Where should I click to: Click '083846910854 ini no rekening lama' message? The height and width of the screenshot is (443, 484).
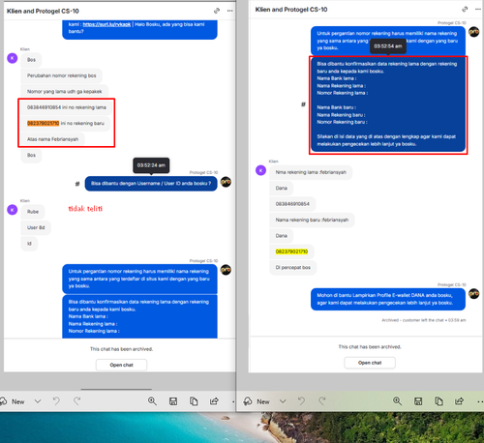[x=67, y=107]
